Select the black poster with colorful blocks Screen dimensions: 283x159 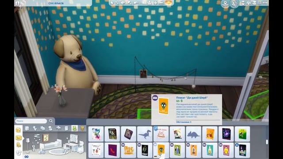click(x=242, y=150)
